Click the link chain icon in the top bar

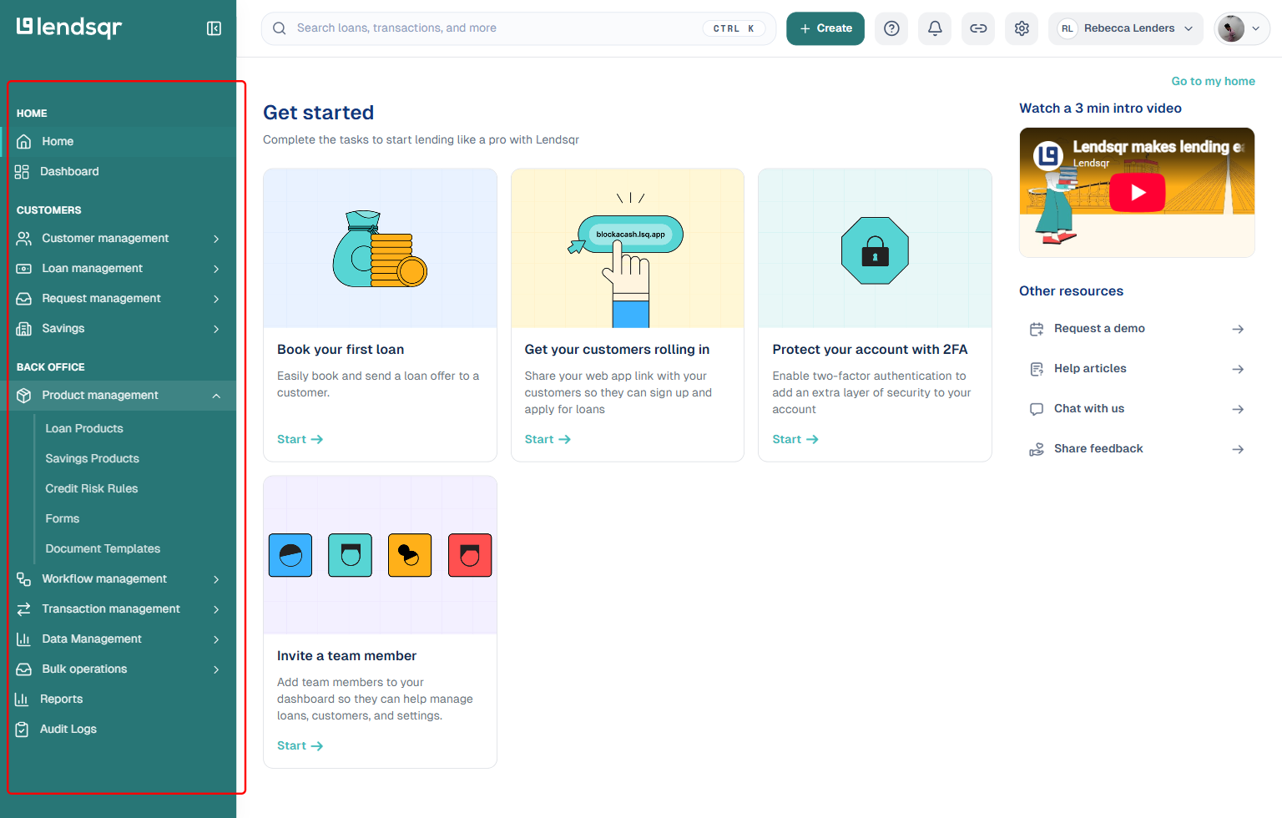(x=978, y=28)
